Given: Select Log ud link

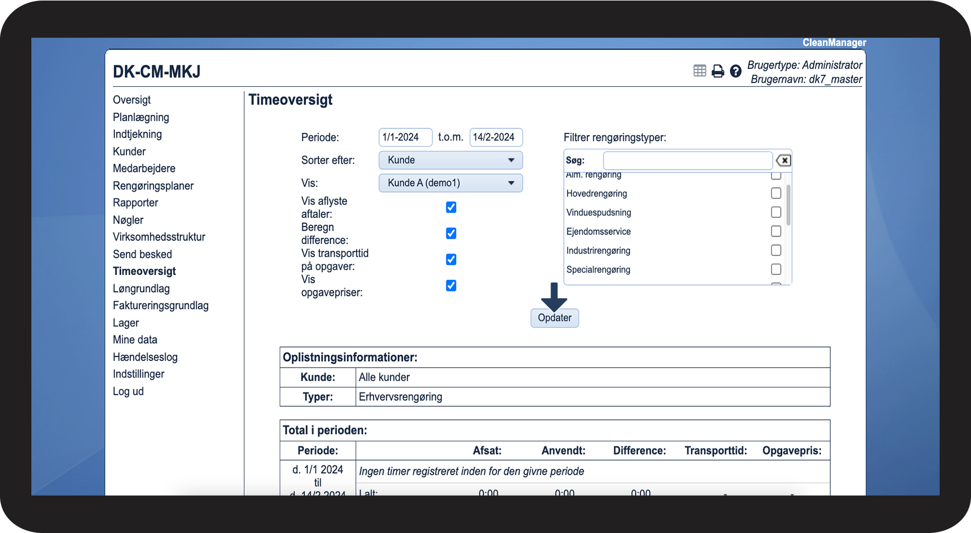Looking at the screenshot, I should click(128, 391).
